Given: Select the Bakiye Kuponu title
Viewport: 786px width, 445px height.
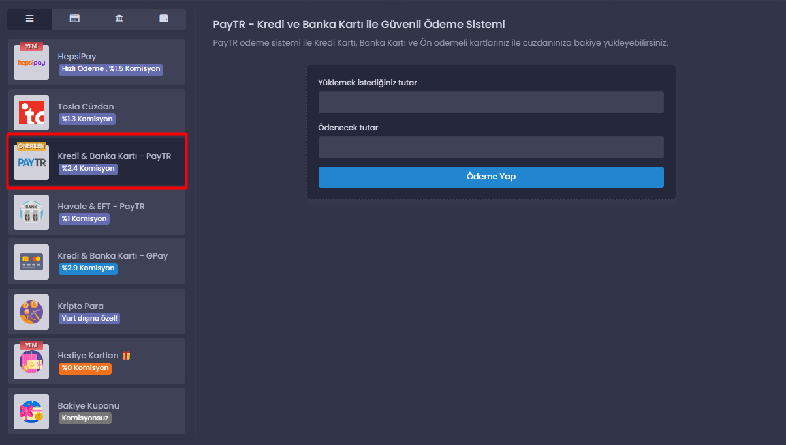Looking at the screenshot, I should coord(89,405).
